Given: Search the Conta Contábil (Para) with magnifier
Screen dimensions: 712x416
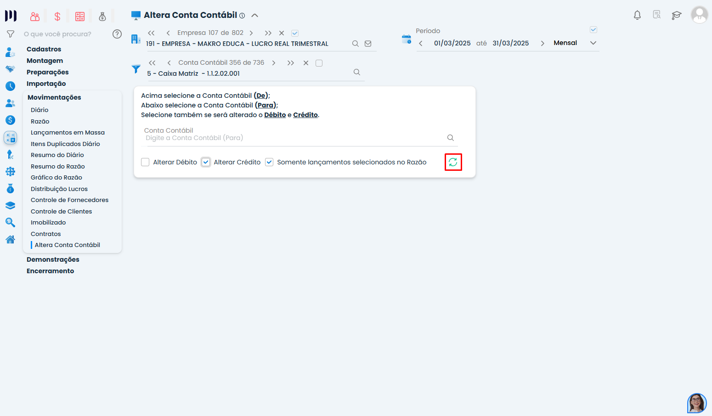Looking at the screenshot, I should [x=451, y=138].
